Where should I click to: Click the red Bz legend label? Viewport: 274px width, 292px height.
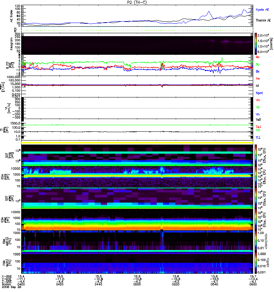[x=258, y=57]
